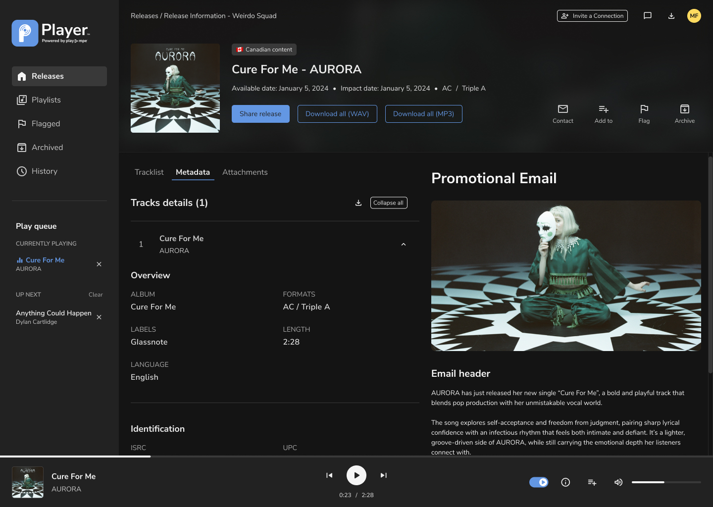The width and height of the screenshot is (713, 507).
Task: Mute the volume speaker icon
Action: point(618,482)
